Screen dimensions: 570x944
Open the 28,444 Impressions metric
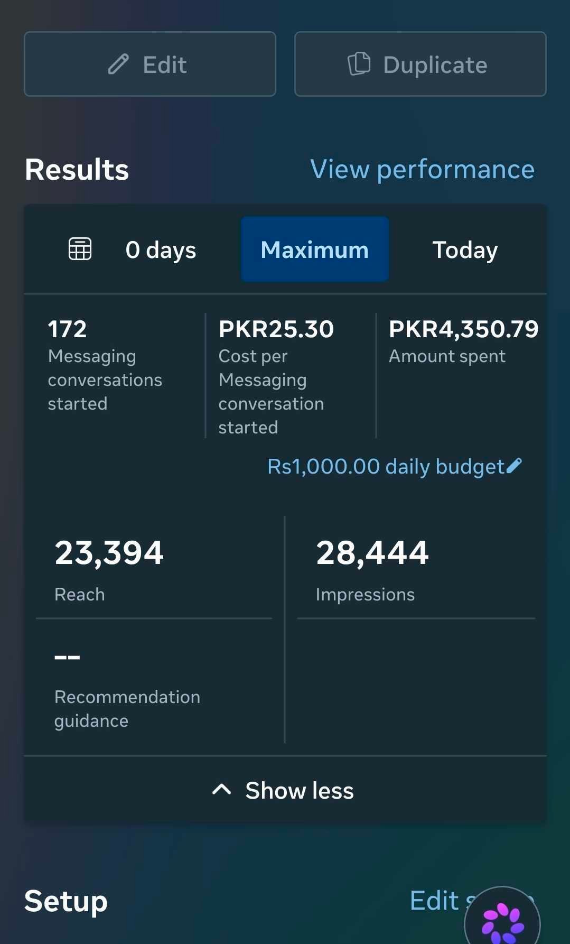click(416, 569)
